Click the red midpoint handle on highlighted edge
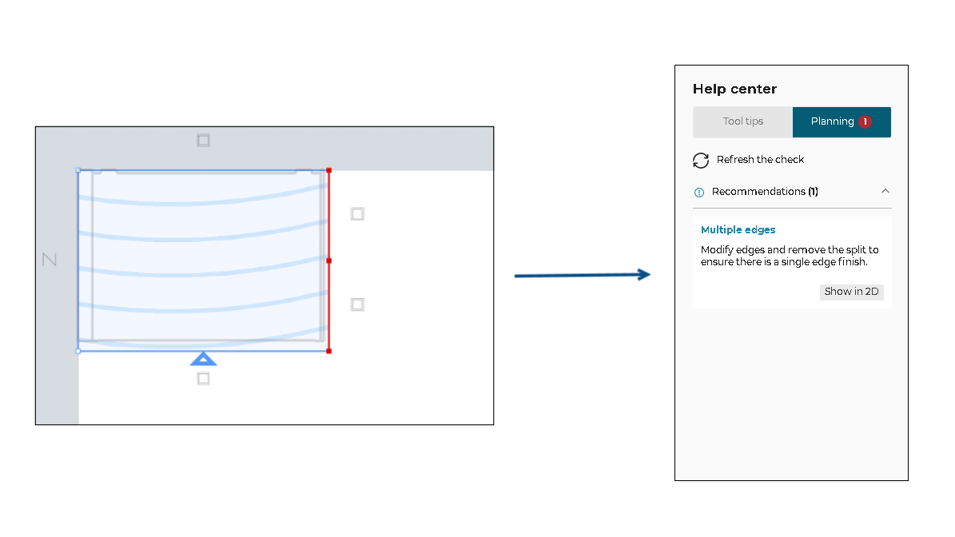The image size is (955, 537). pyautogui.click(x=328, y=261)
